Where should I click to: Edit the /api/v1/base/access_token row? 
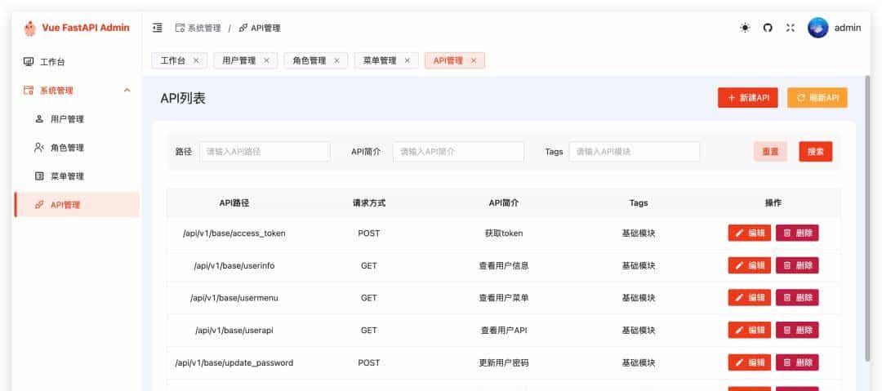749,233
